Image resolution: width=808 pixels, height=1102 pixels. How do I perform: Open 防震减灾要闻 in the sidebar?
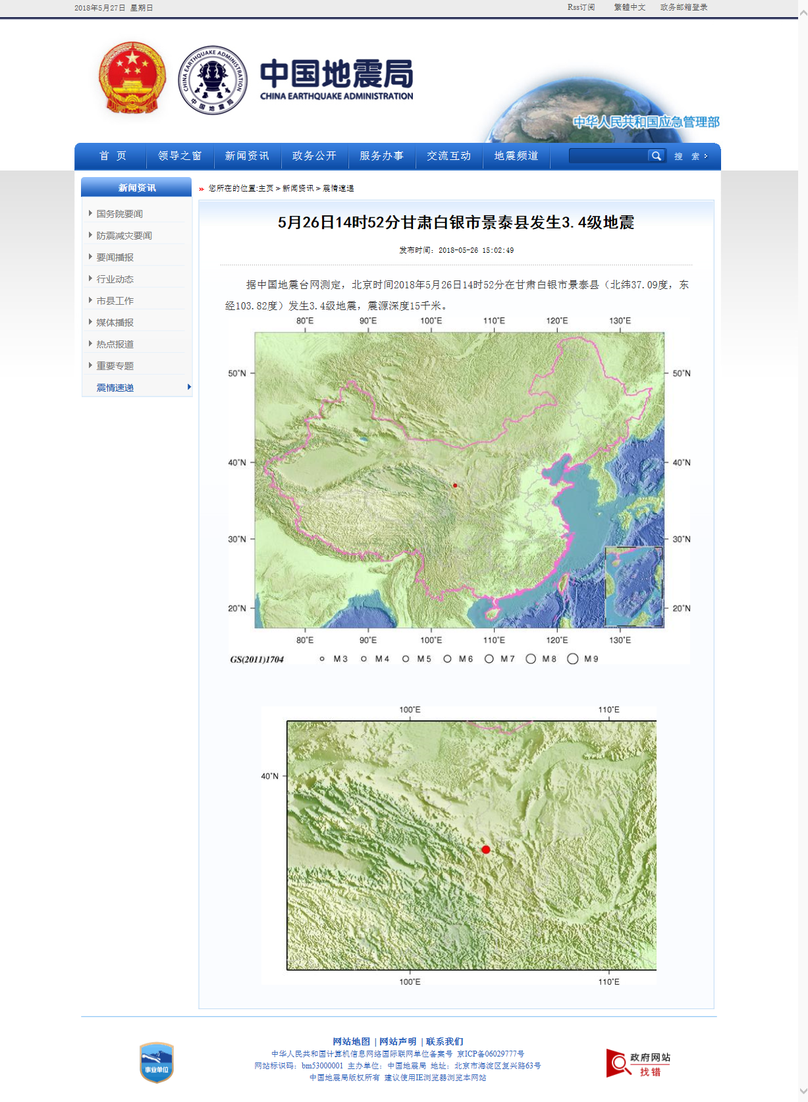pyautogui.click(x=124, y=236)
